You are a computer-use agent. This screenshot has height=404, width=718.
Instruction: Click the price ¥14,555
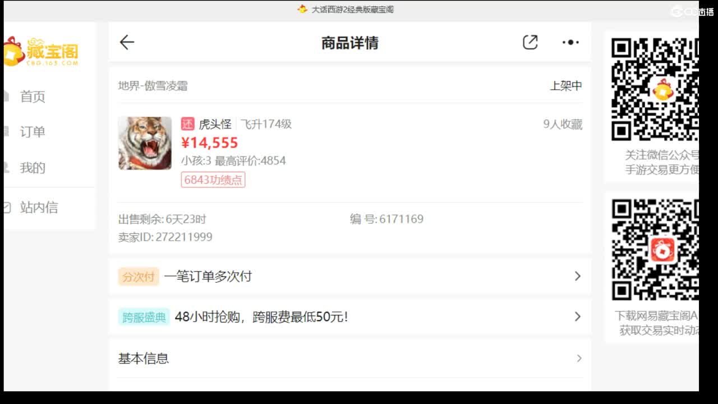(210, 143)
